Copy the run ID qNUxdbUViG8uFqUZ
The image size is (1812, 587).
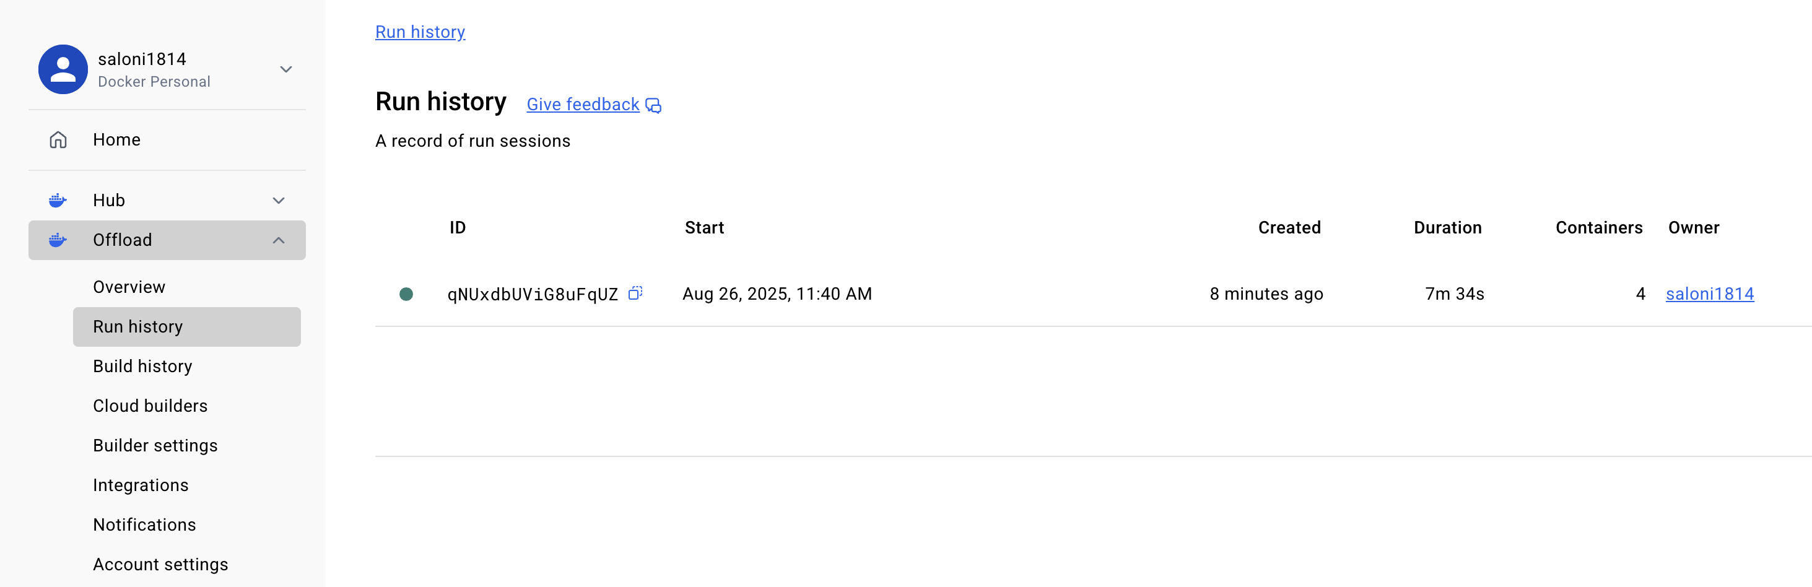pyautogui.click(x=635, y=293)
